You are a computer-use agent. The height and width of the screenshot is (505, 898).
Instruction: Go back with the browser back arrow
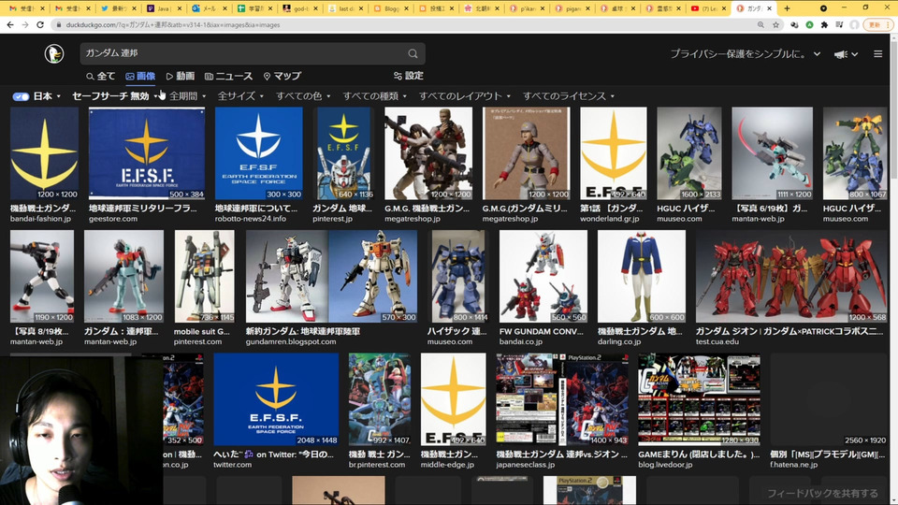pos(9,24)
